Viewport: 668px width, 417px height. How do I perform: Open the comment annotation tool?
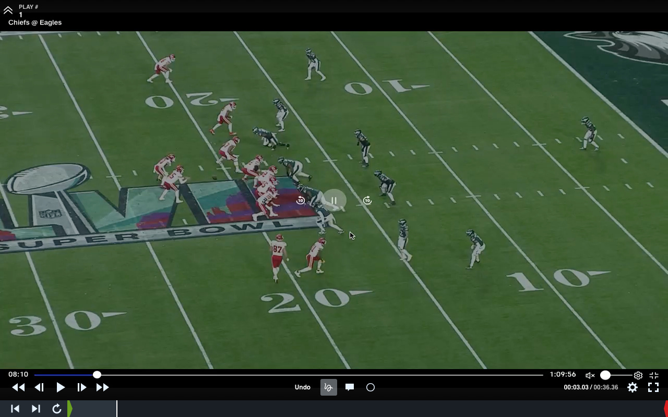coord(350,387)
